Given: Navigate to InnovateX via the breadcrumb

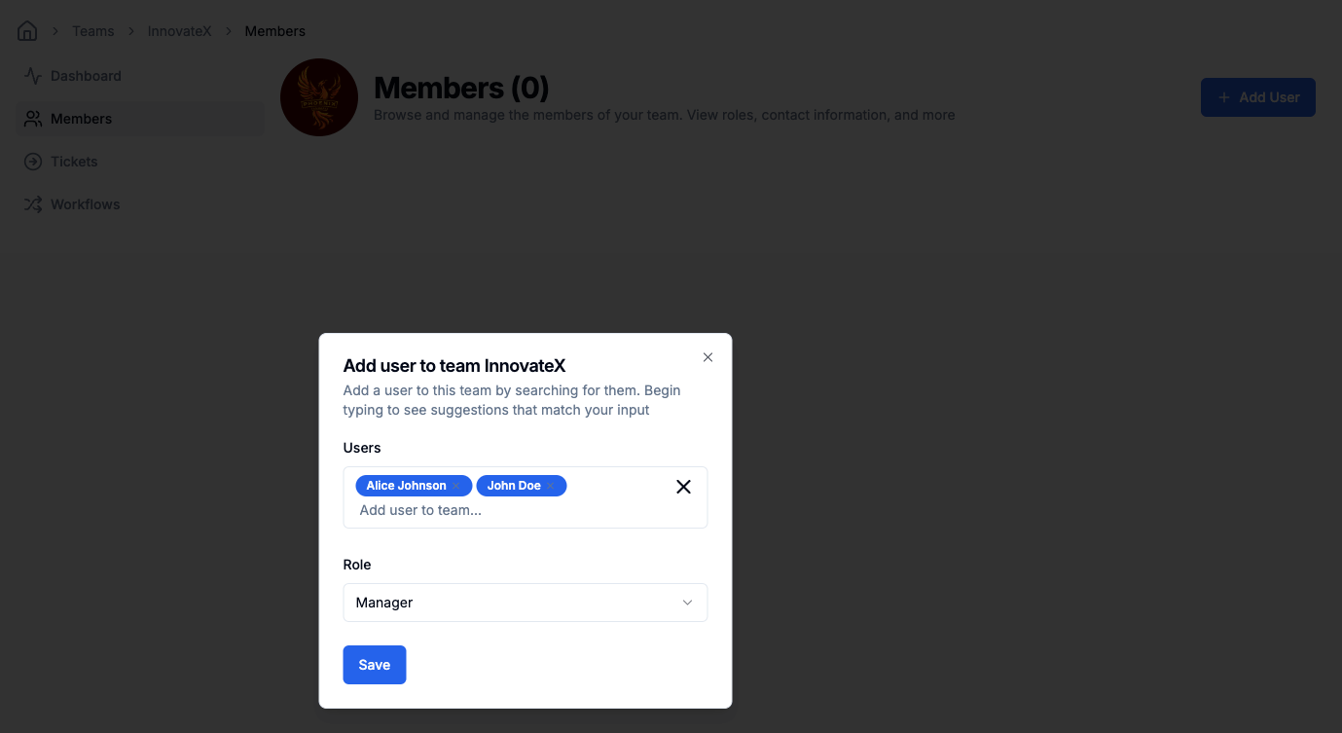Looking at the screenshot, I should click(179, 30).
